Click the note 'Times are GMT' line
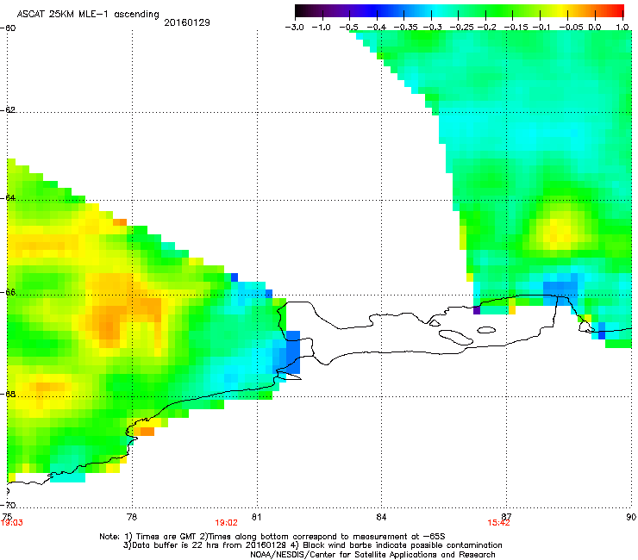This screenshot has height=560, width=638. pos(272,537)
